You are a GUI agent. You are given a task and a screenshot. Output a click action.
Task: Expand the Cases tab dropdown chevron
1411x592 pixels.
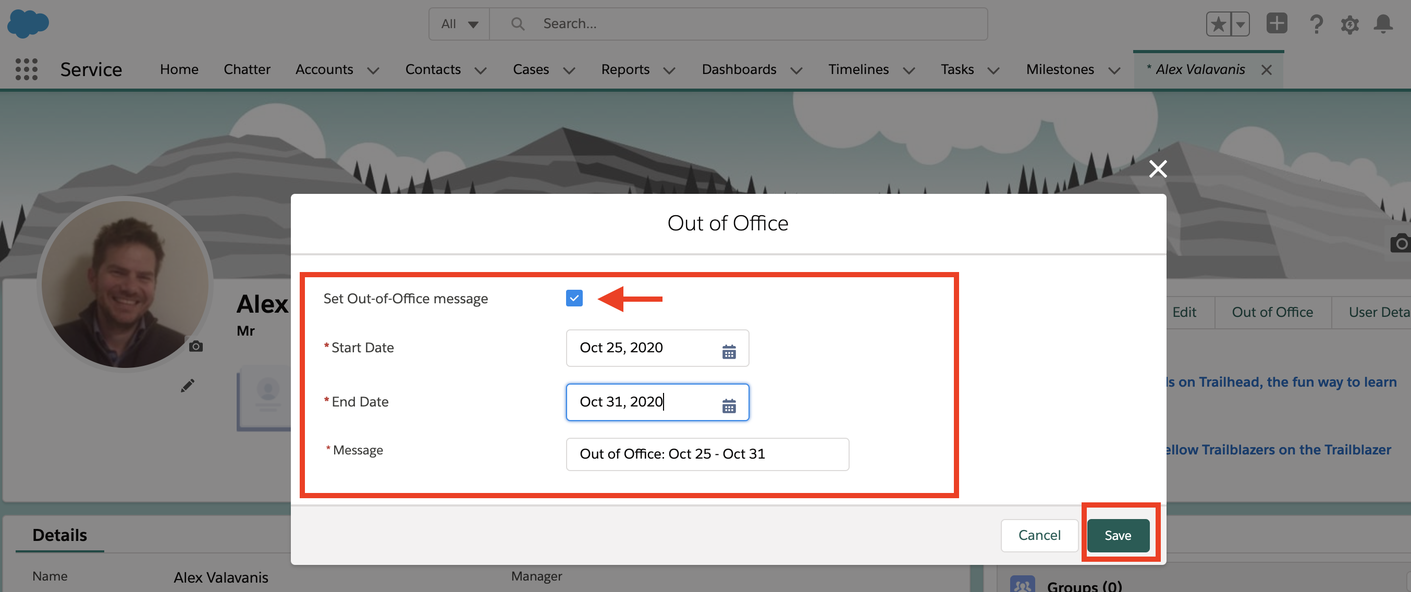569,71
